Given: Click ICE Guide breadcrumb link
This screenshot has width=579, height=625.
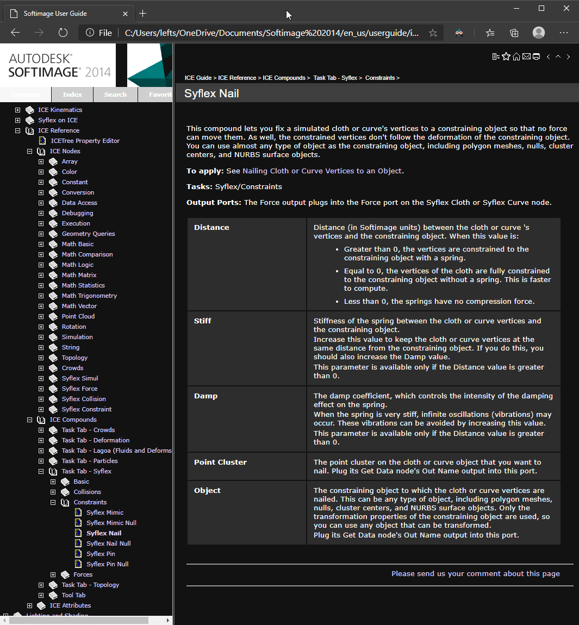Looking at the screenshot, I should (x=198, y=78).
